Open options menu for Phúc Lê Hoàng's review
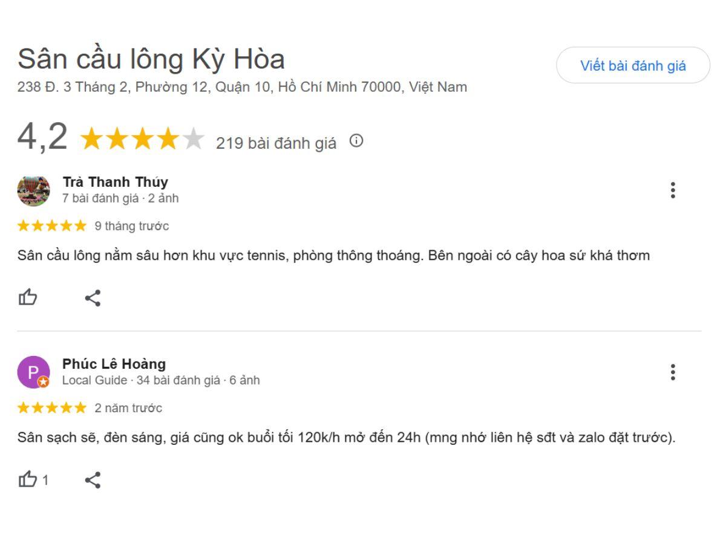 click(673, 373)
